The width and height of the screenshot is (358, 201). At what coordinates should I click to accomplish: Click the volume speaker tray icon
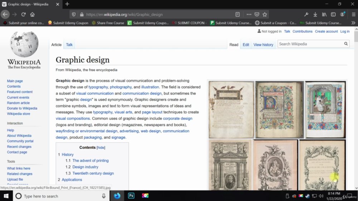321,196
